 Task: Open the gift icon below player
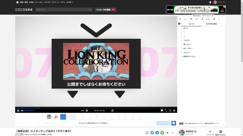[49, 117]
